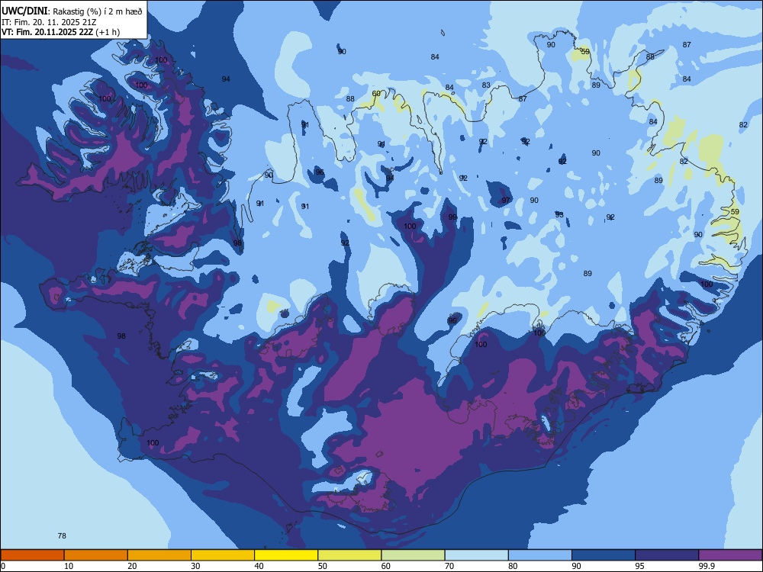Select the navy 95–99.9 legend swatch

(667, 555)
